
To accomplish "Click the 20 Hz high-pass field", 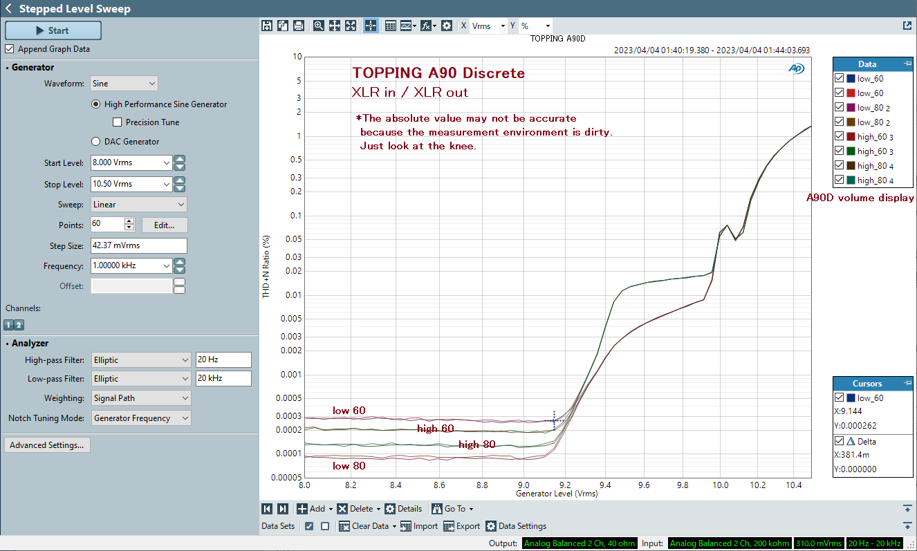I will (223, 360).
